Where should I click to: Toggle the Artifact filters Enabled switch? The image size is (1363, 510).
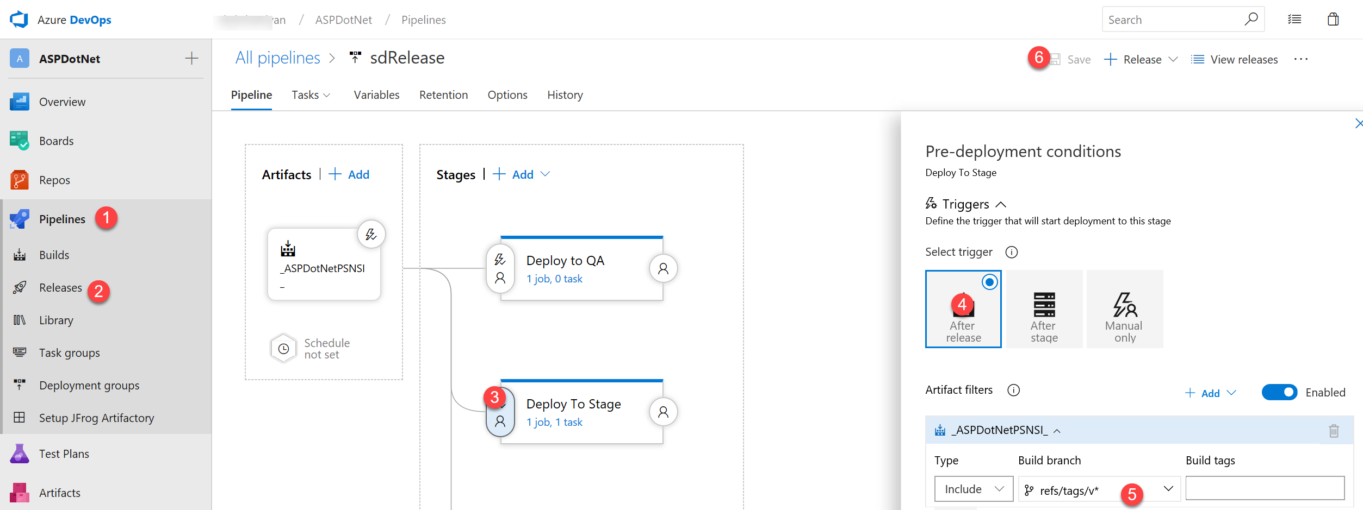pos(1279,392)
